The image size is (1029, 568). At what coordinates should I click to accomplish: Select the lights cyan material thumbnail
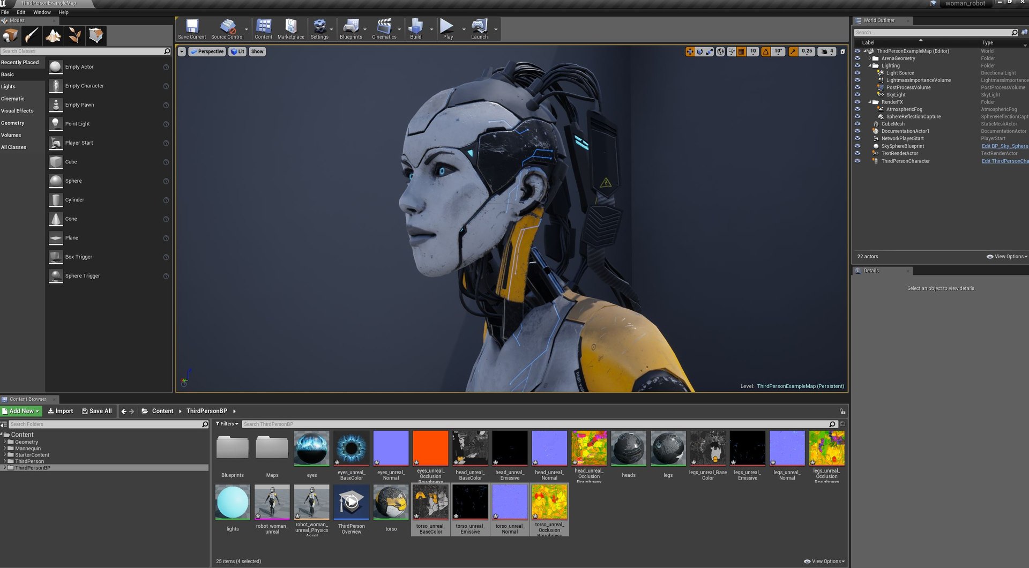click(x=232, y=502)
